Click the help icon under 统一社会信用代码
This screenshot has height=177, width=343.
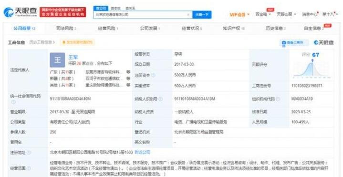pyautogui.click(x=13, y=102)
